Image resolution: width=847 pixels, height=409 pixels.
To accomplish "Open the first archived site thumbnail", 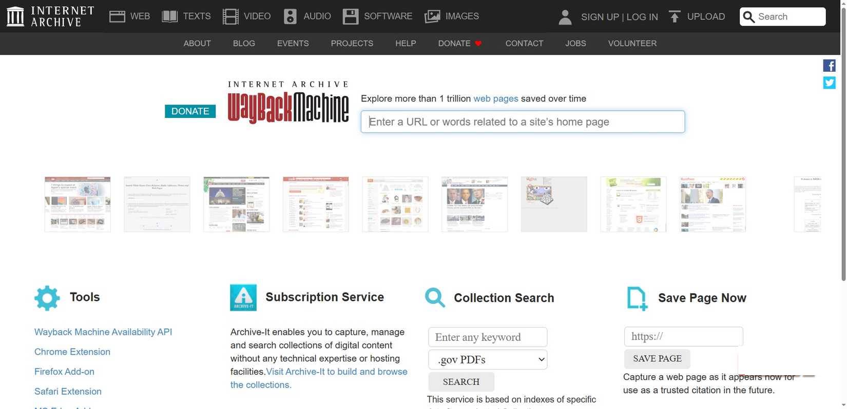I will click(x=78, y=205).
